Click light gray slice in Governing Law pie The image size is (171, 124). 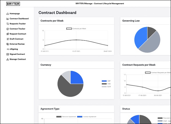[152, 45]
